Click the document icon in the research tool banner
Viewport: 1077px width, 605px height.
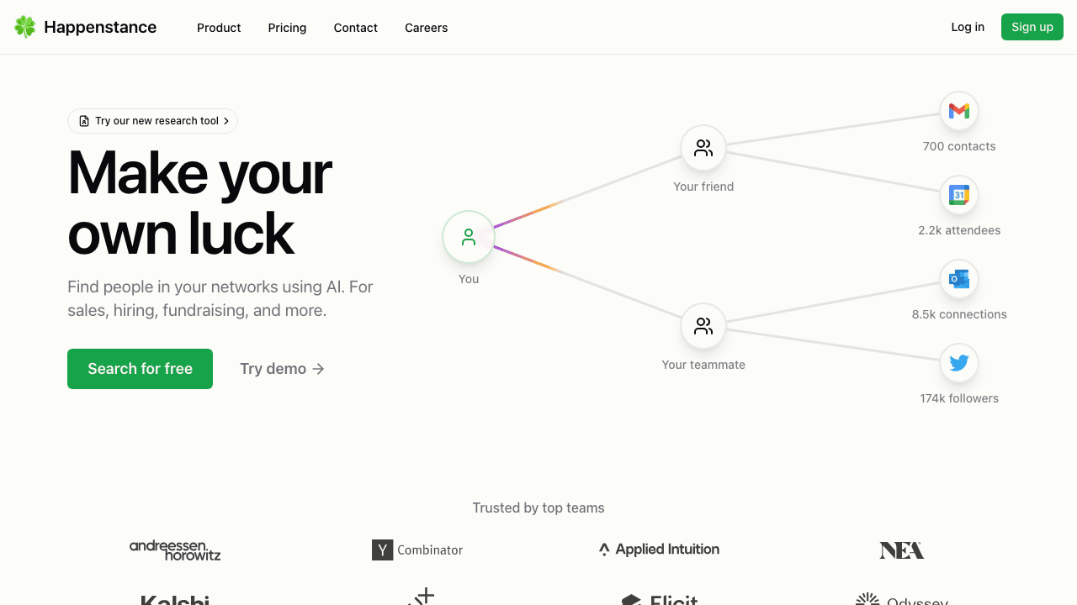pos(84,120)
